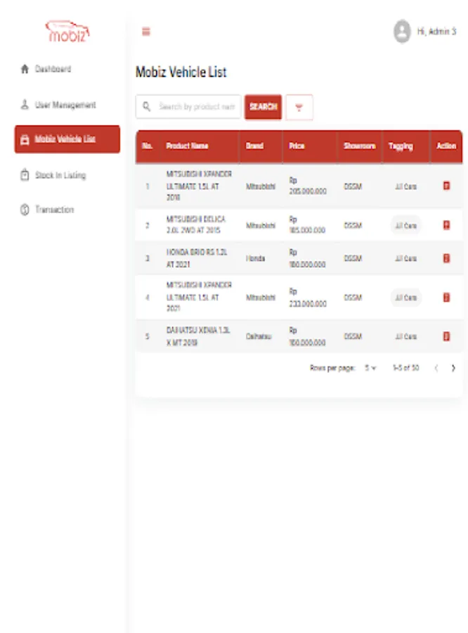Click the All Cars tag in row 2

(405, 225)
